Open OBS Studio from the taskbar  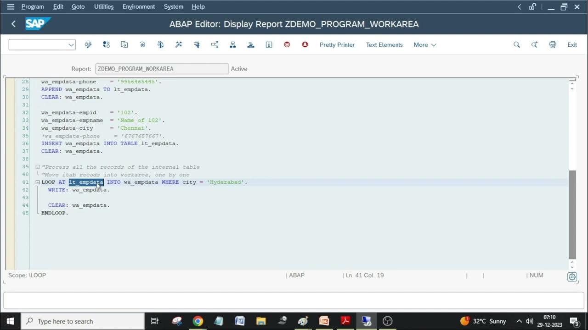[388, 321]
